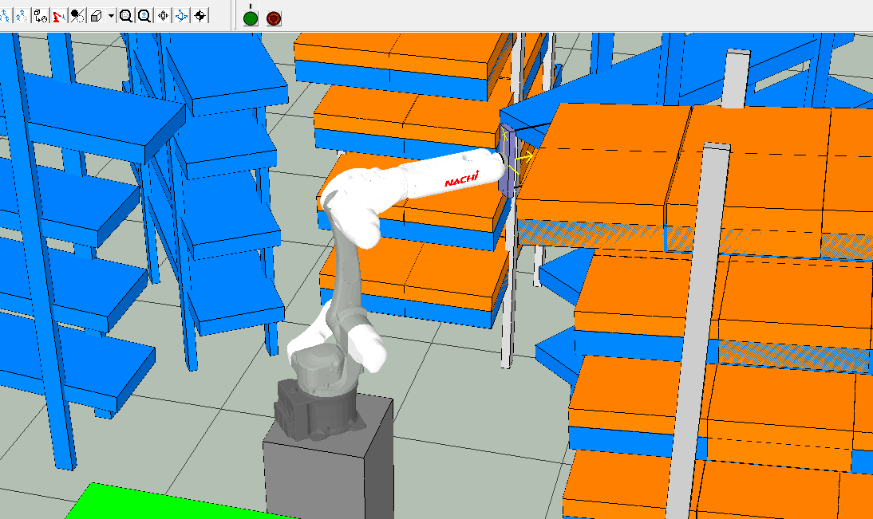This screenshot has width=873, height=519.
Task: Click the zoom fit magnifier icon
Action: [126, 16]
